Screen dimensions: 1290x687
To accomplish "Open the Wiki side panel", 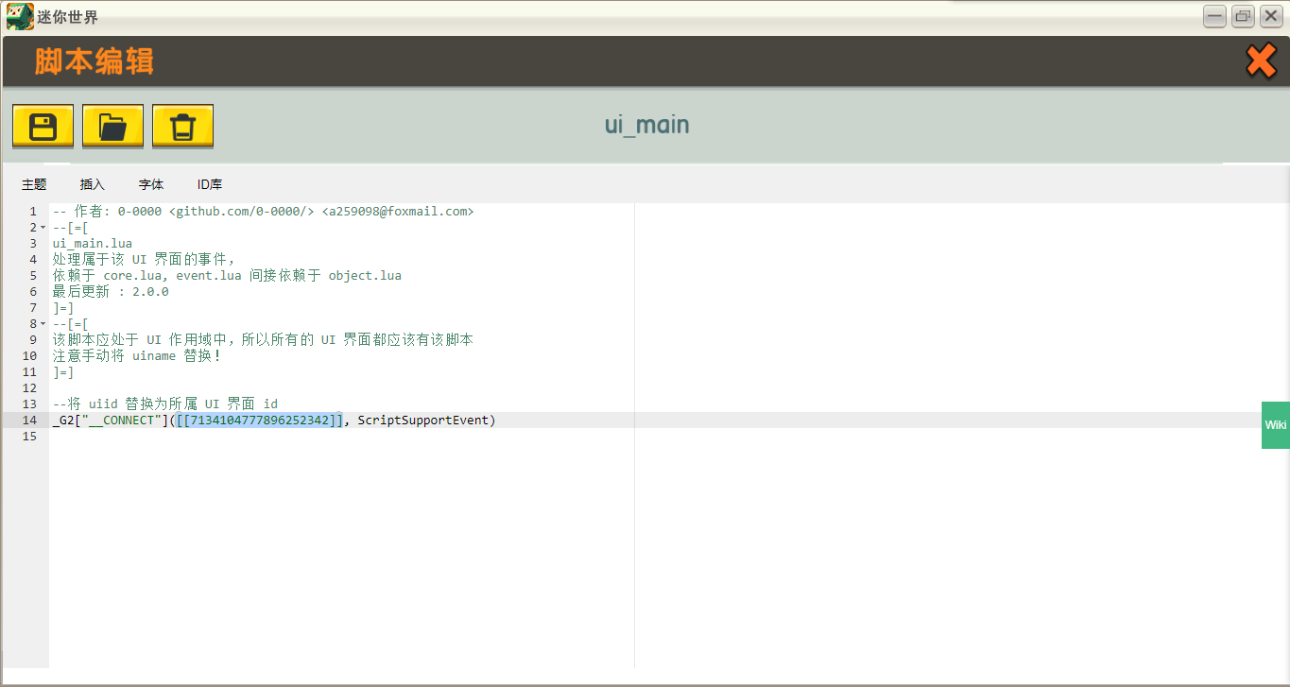I will [x=1276, y=424].
